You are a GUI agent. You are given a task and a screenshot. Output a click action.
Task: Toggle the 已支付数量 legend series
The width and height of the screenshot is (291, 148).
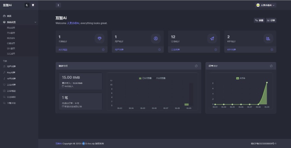tap(145, 78)
